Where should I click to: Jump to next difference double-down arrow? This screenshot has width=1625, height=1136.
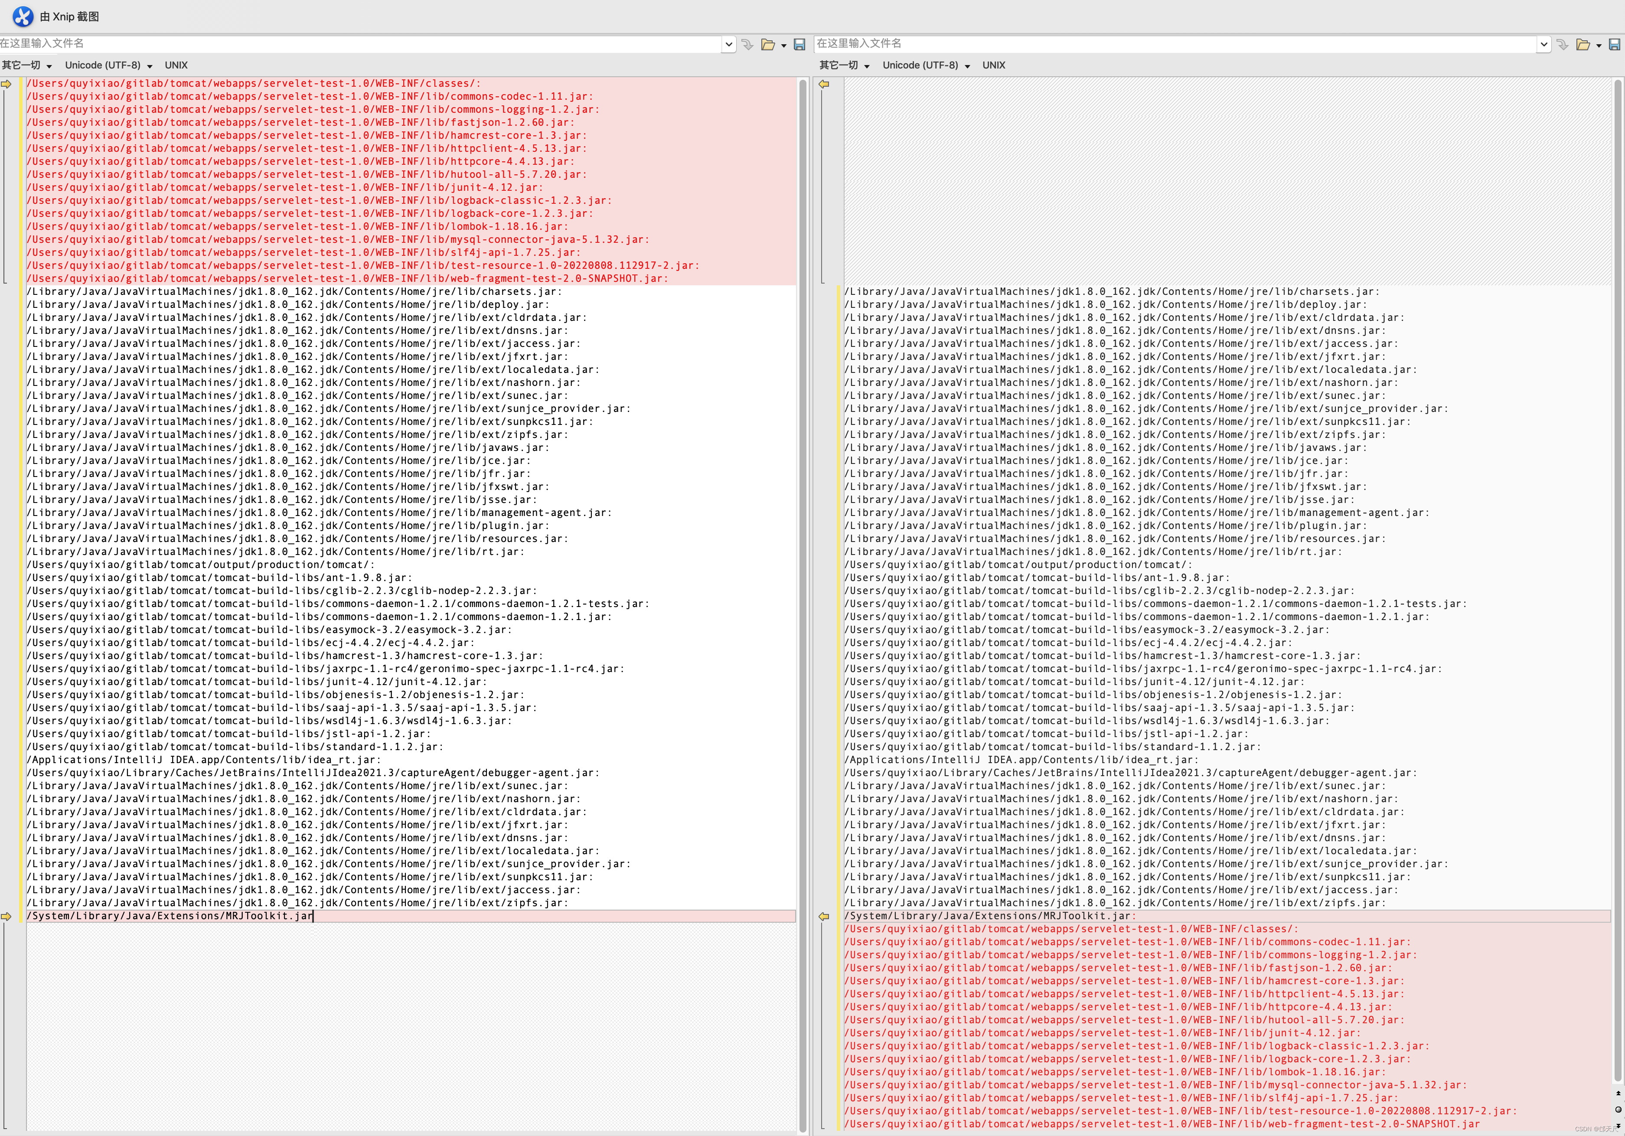[1618, 1126]
